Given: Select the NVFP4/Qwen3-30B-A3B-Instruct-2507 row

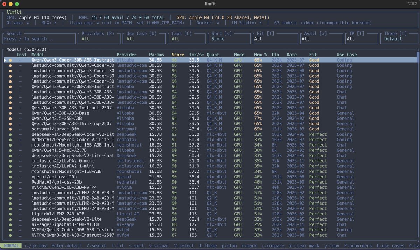Looking at the screenshot, I should pyautogui.click(x=210, y=235).
